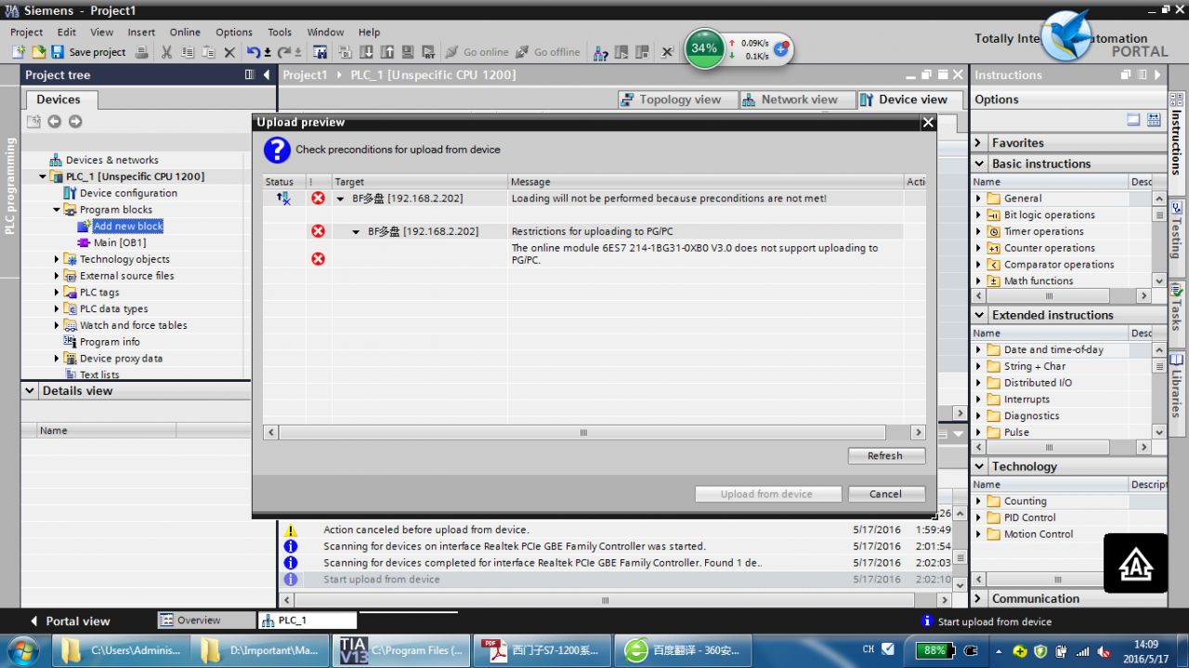This screenshot has height=668, width=1189.
Task: Open the PDF document in taskbar
Action: point(544,650)
